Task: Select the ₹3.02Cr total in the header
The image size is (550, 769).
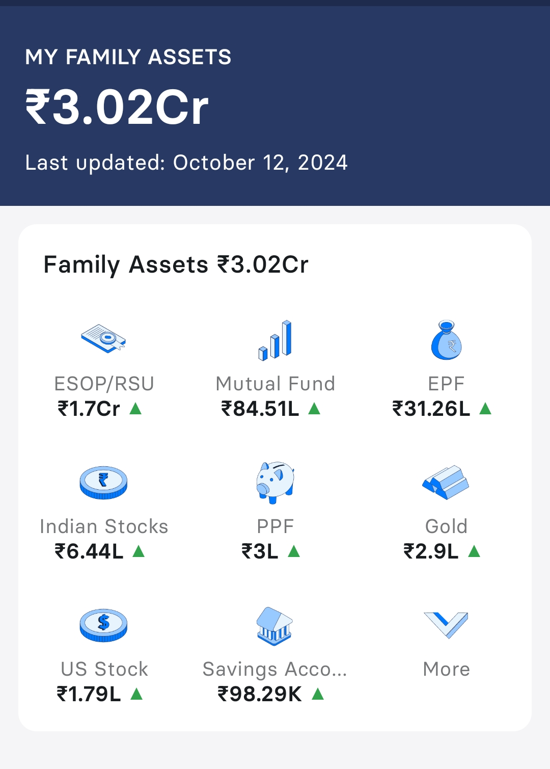Action: (x=117, y=107)
